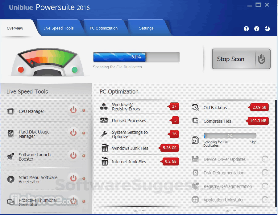Toggle Proactive Thumbnail Generator on
The height and width of the screenshot is (215, 278).
tap(73, 201)
